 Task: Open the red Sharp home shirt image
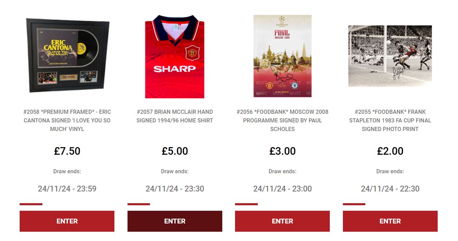175,56
